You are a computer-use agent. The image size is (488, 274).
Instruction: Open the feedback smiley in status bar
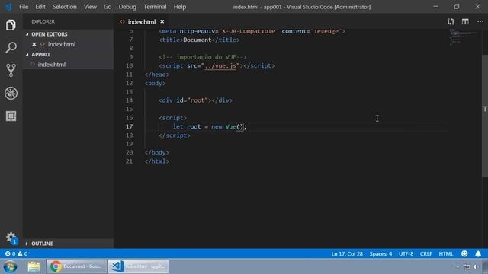pos(464,253)
